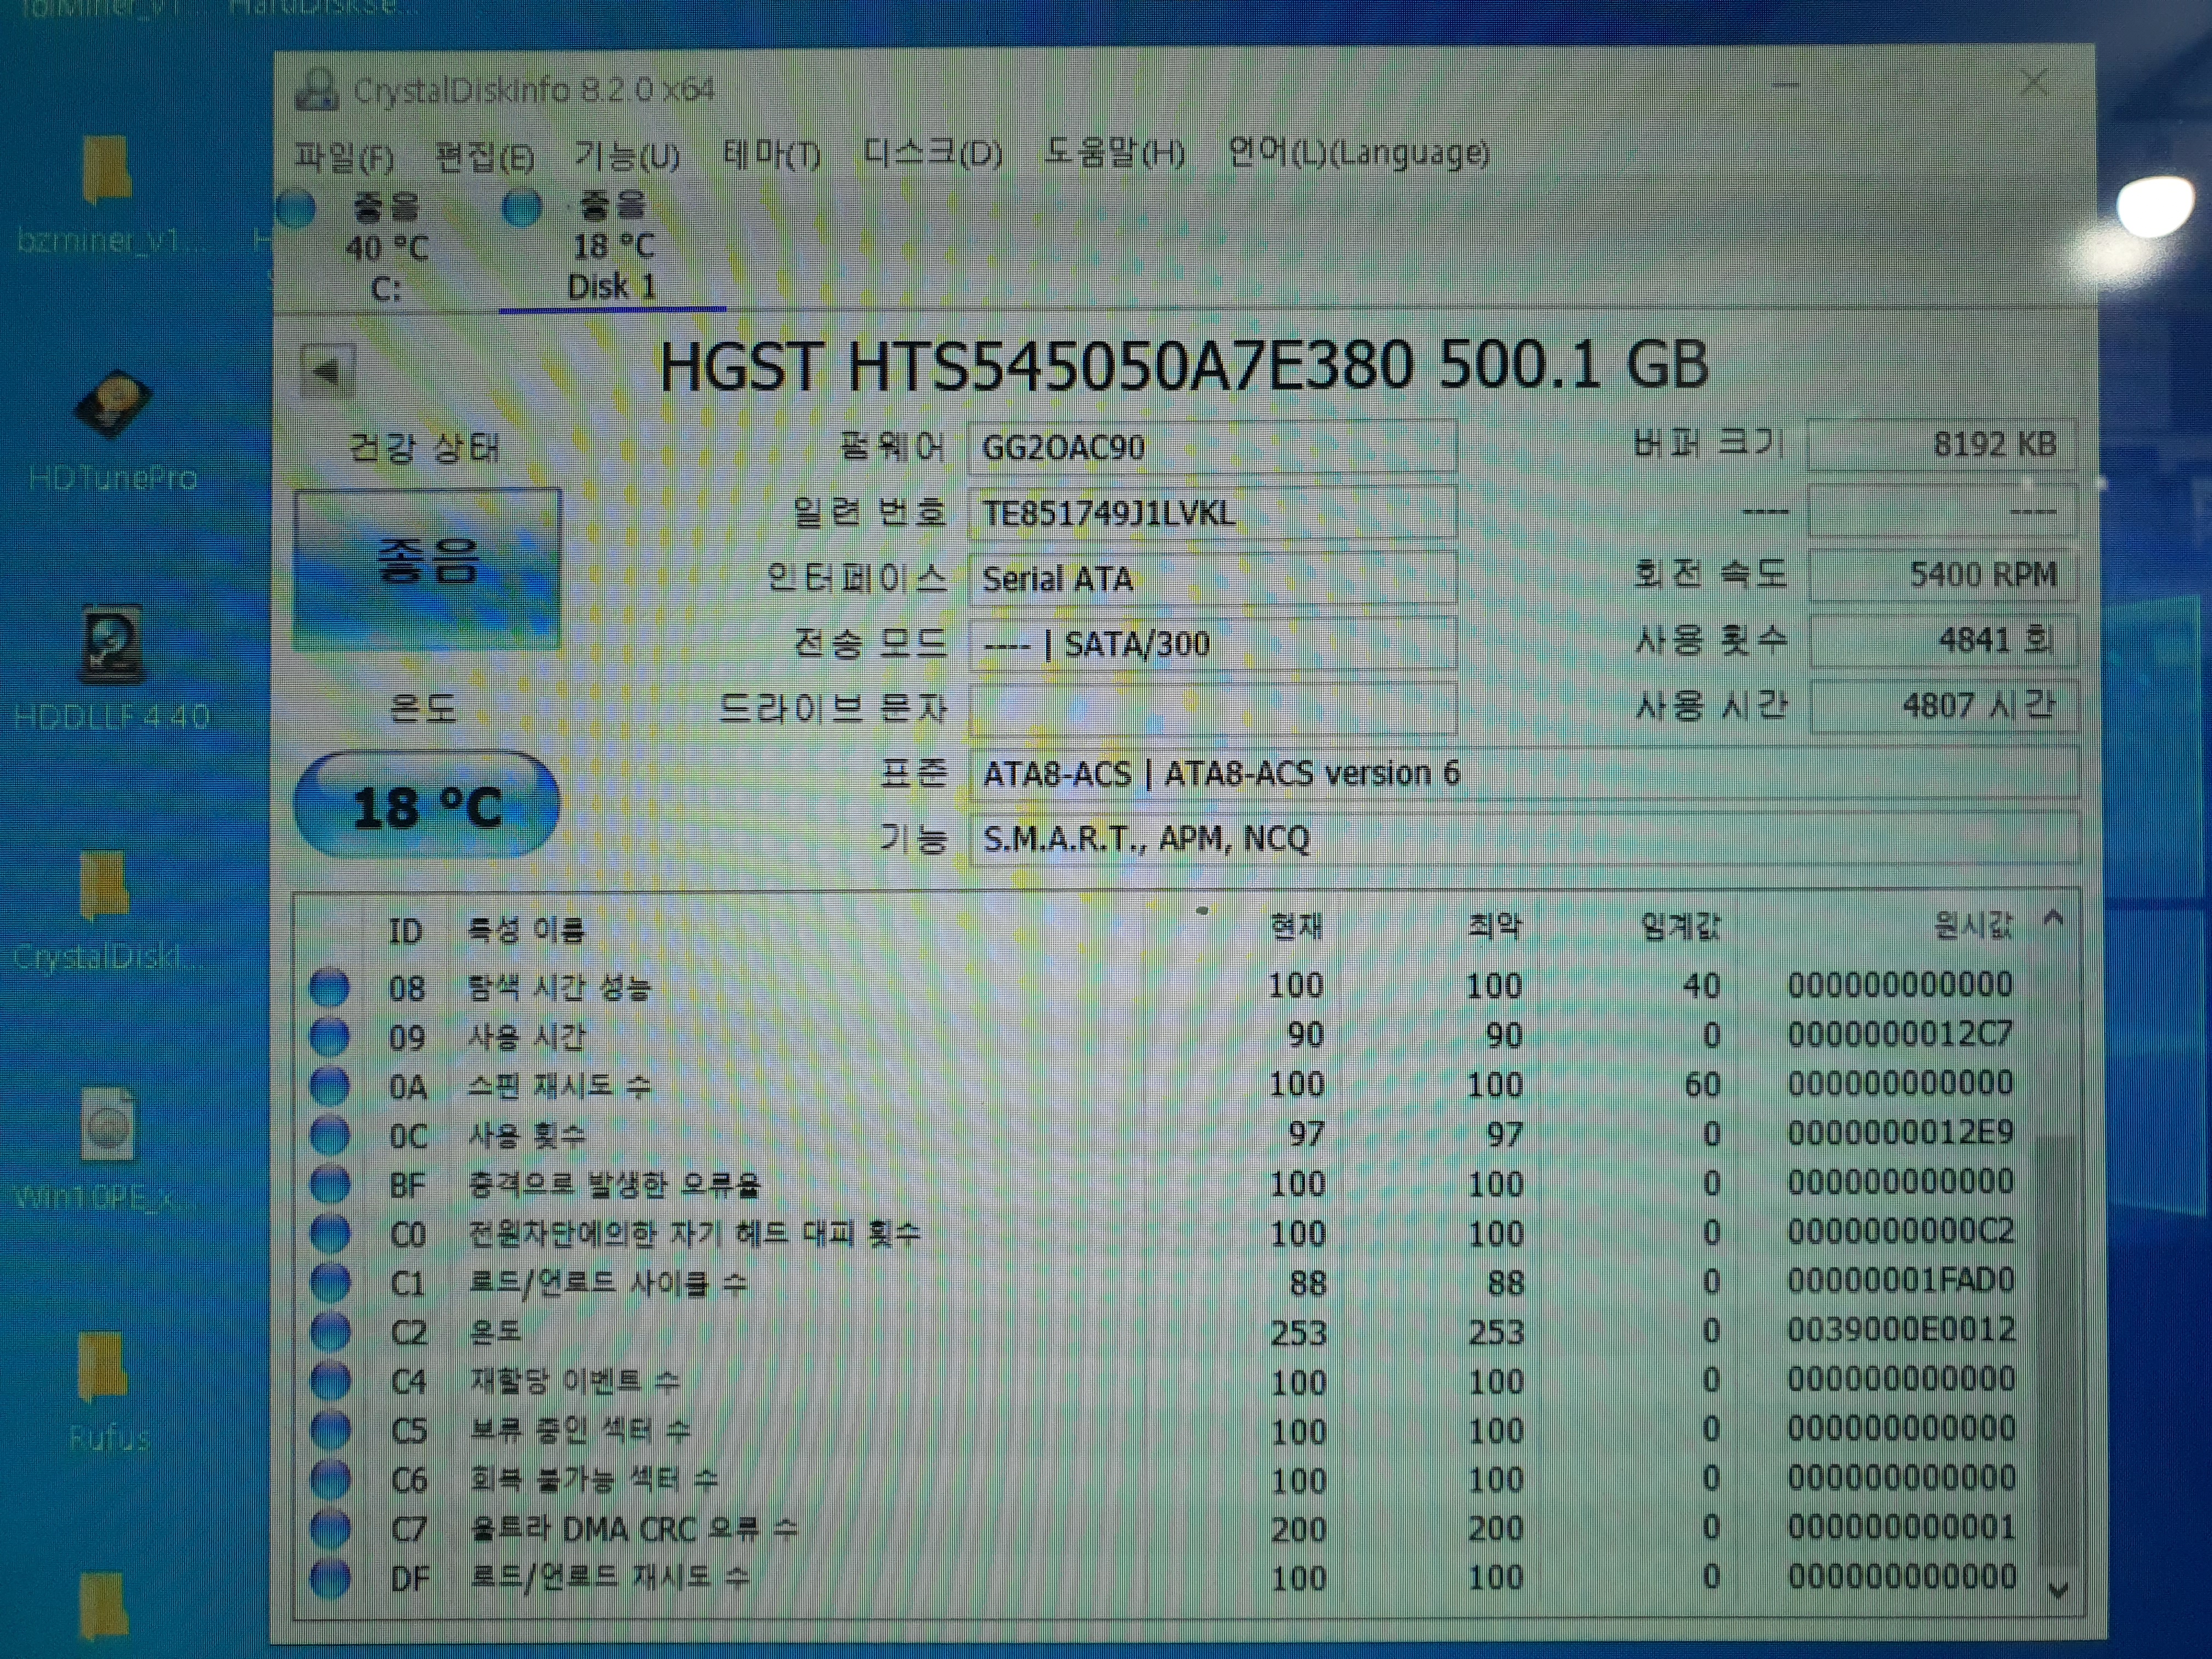
Task: Open the 언어(L)(Language) menu
Action: point(1358,153)
